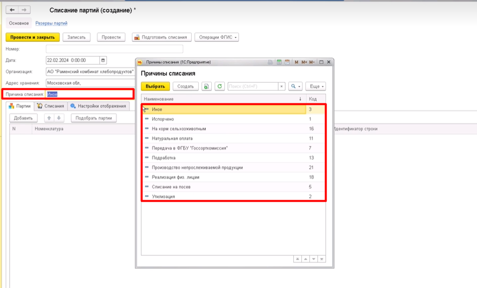Jump to list end with the bottom arrow
The width and height of the screenshot is (477, 288).
[322, 259]
